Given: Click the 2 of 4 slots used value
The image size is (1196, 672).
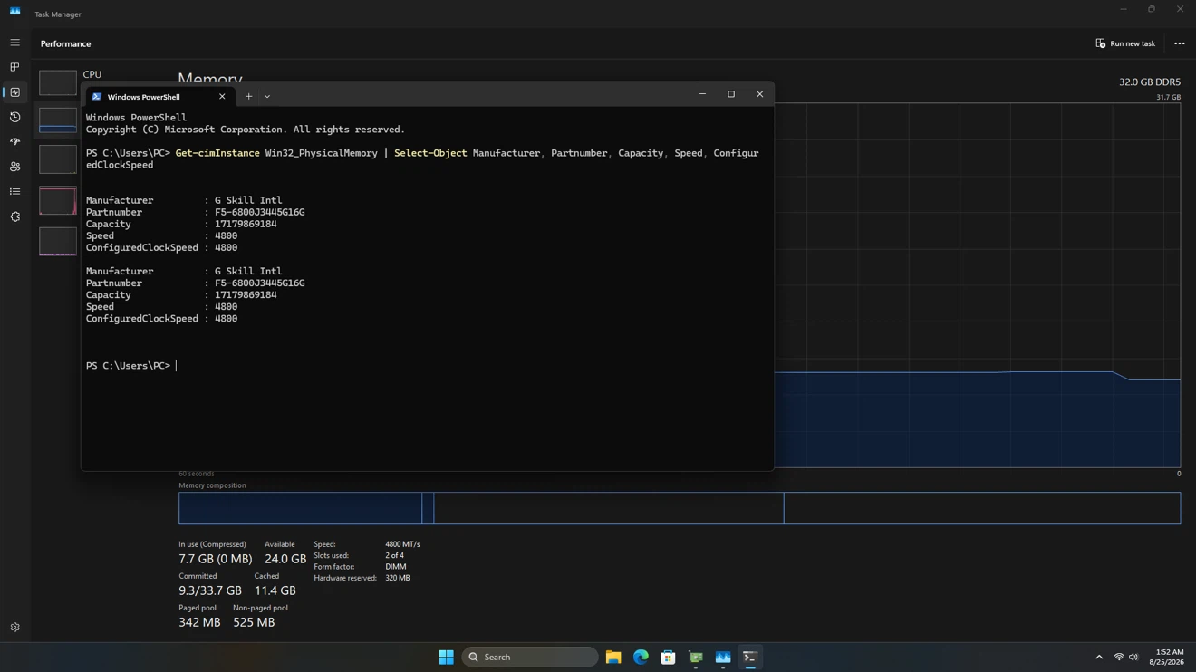Looking at the screenshot, I should pyautogui.click(x=395, y=555).
